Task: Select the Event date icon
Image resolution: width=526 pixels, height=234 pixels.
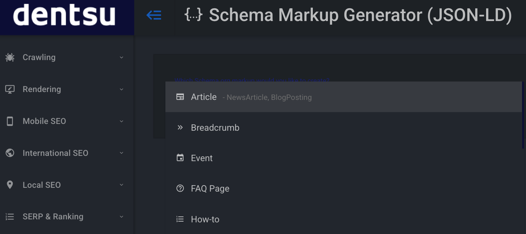Action: coord(180,158)
